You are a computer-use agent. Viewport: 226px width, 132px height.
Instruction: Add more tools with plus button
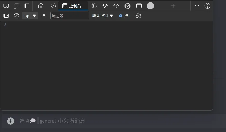(x=173, y=6)
